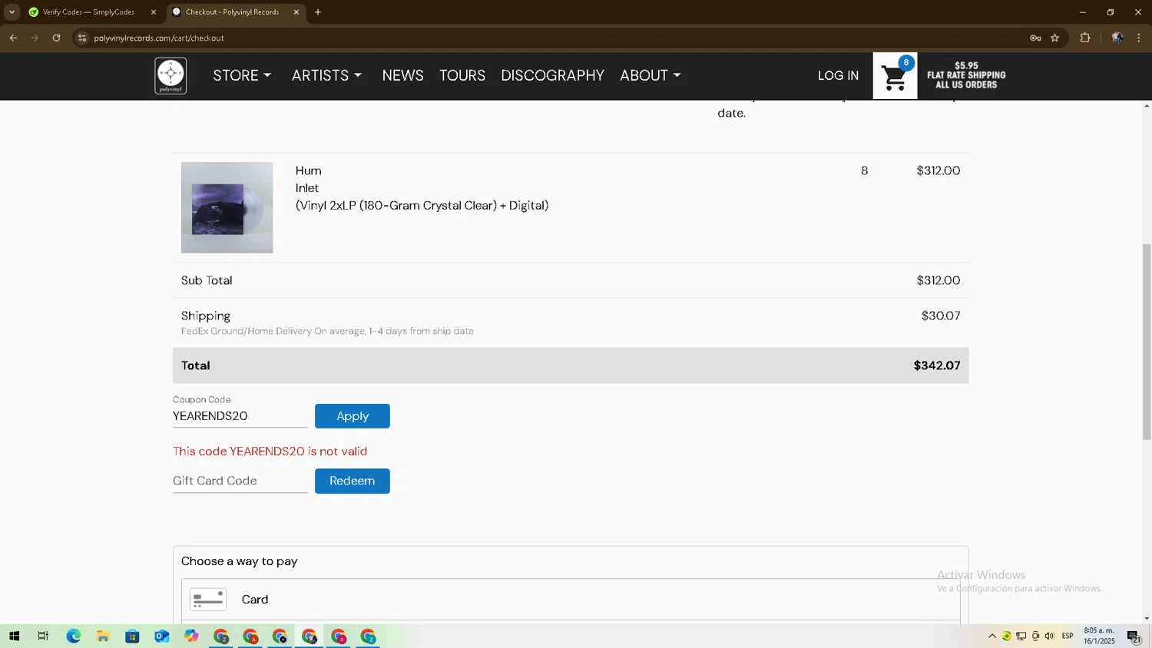Click the LOG IN link

pos(838,75)
